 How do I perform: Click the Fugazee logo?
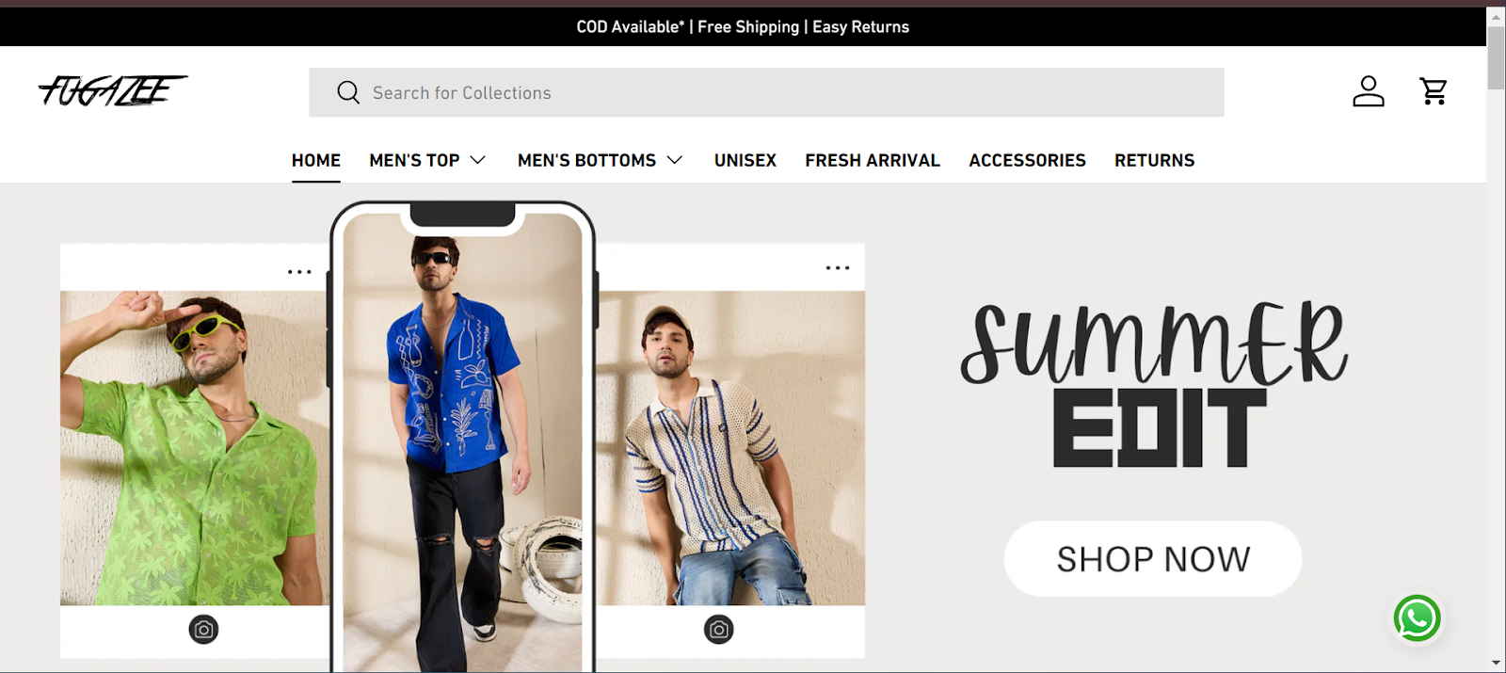click(x=112, y=90)
